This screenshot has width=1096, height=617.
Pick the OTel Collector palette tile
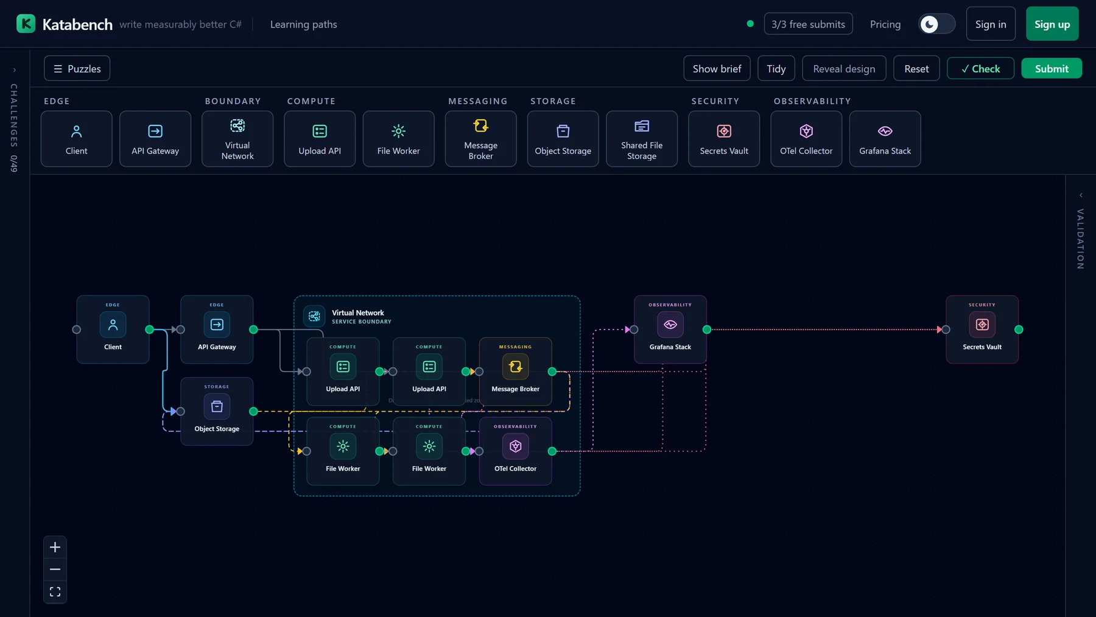(806, 139)
